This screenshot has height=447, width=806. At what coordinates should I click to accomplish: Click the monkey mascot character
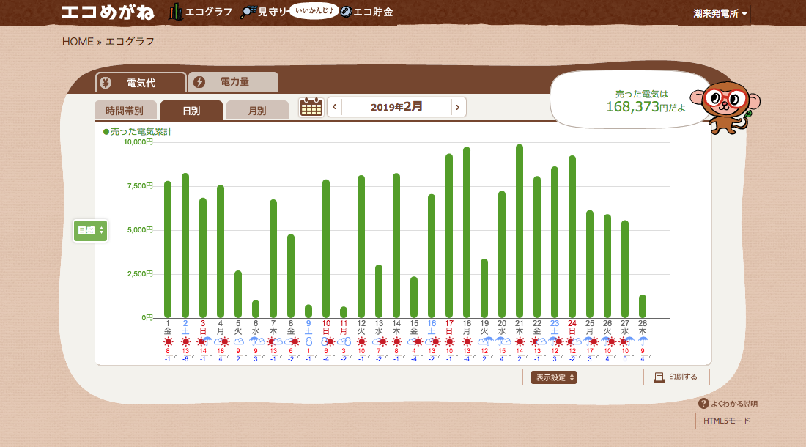coord(726,107)
